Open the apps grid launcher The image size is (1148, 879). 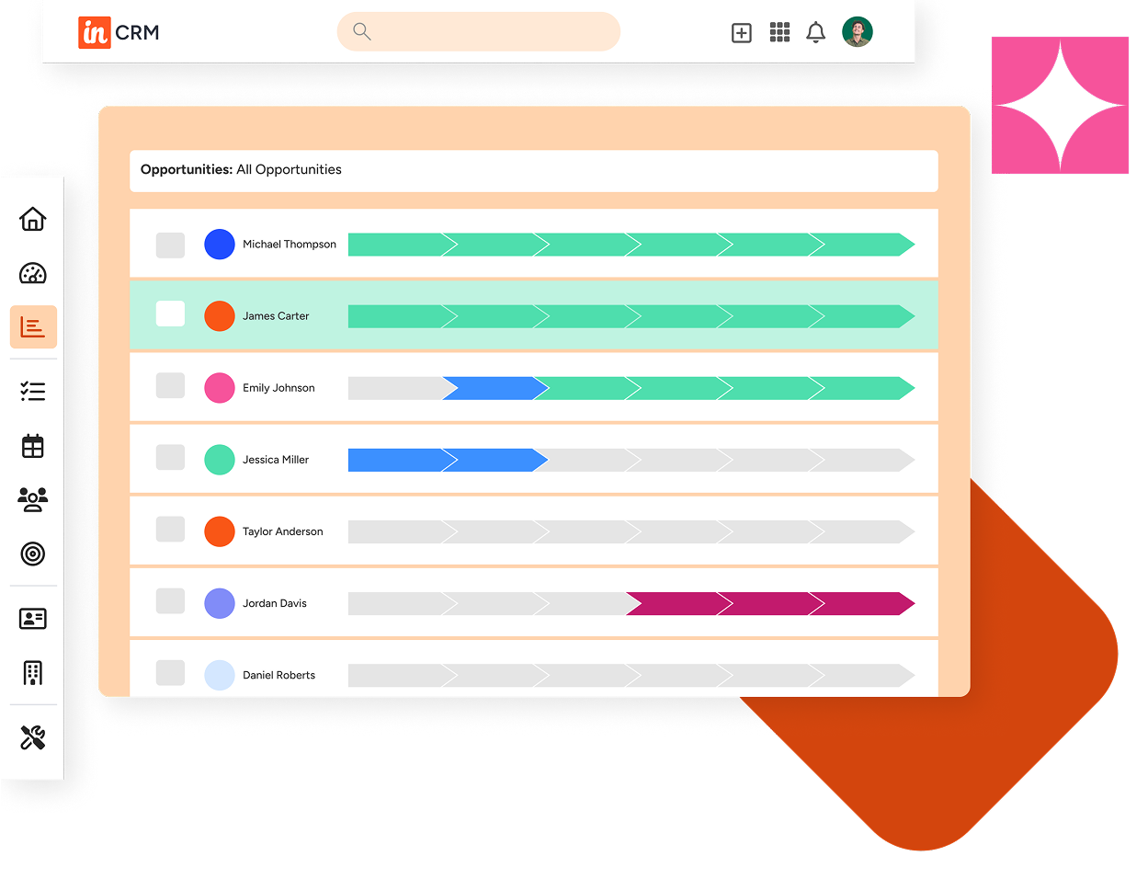point(779,33)
